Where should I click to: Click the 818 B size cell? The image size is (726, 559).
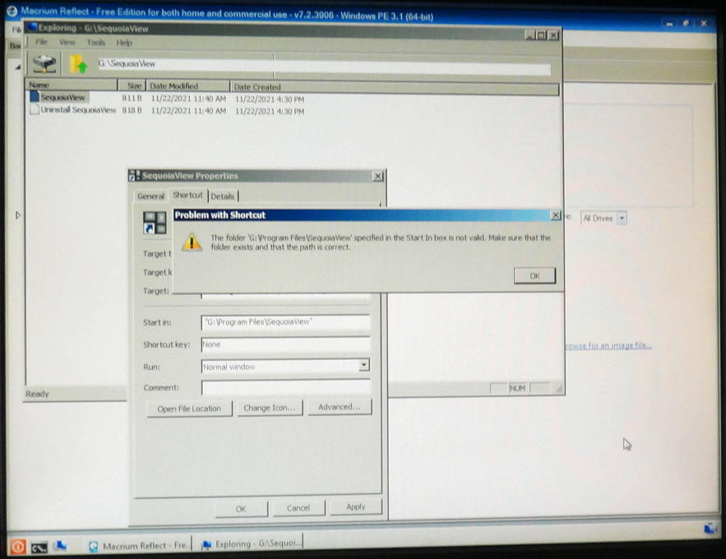[x=132, y=111]
